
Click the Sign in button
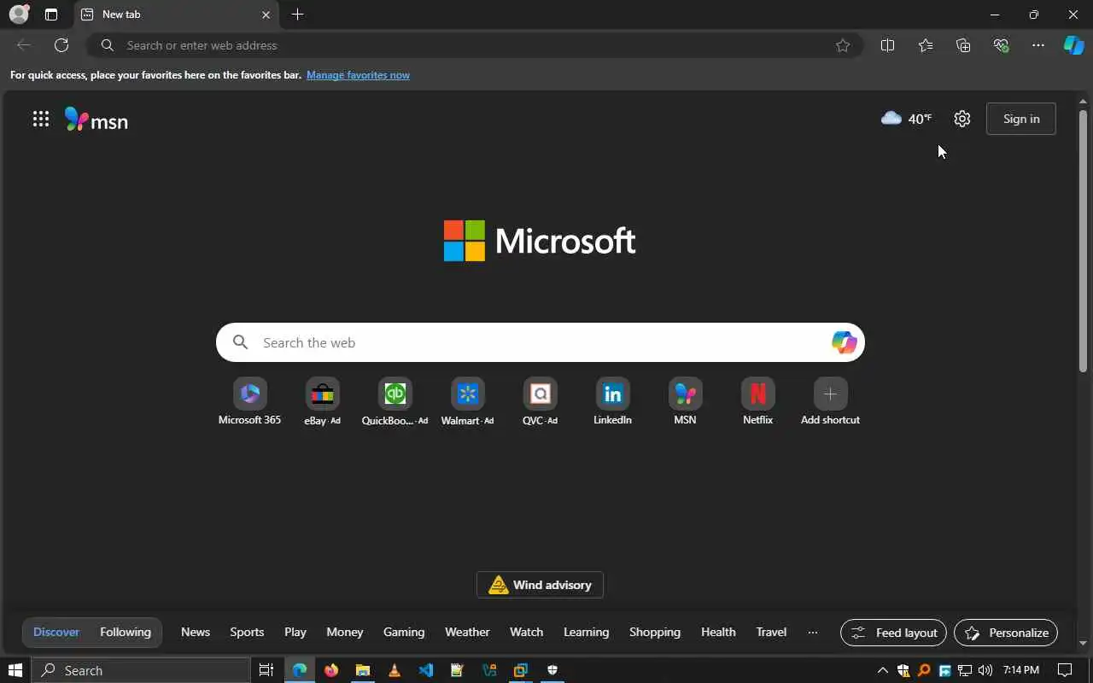tap(1021, 119)
